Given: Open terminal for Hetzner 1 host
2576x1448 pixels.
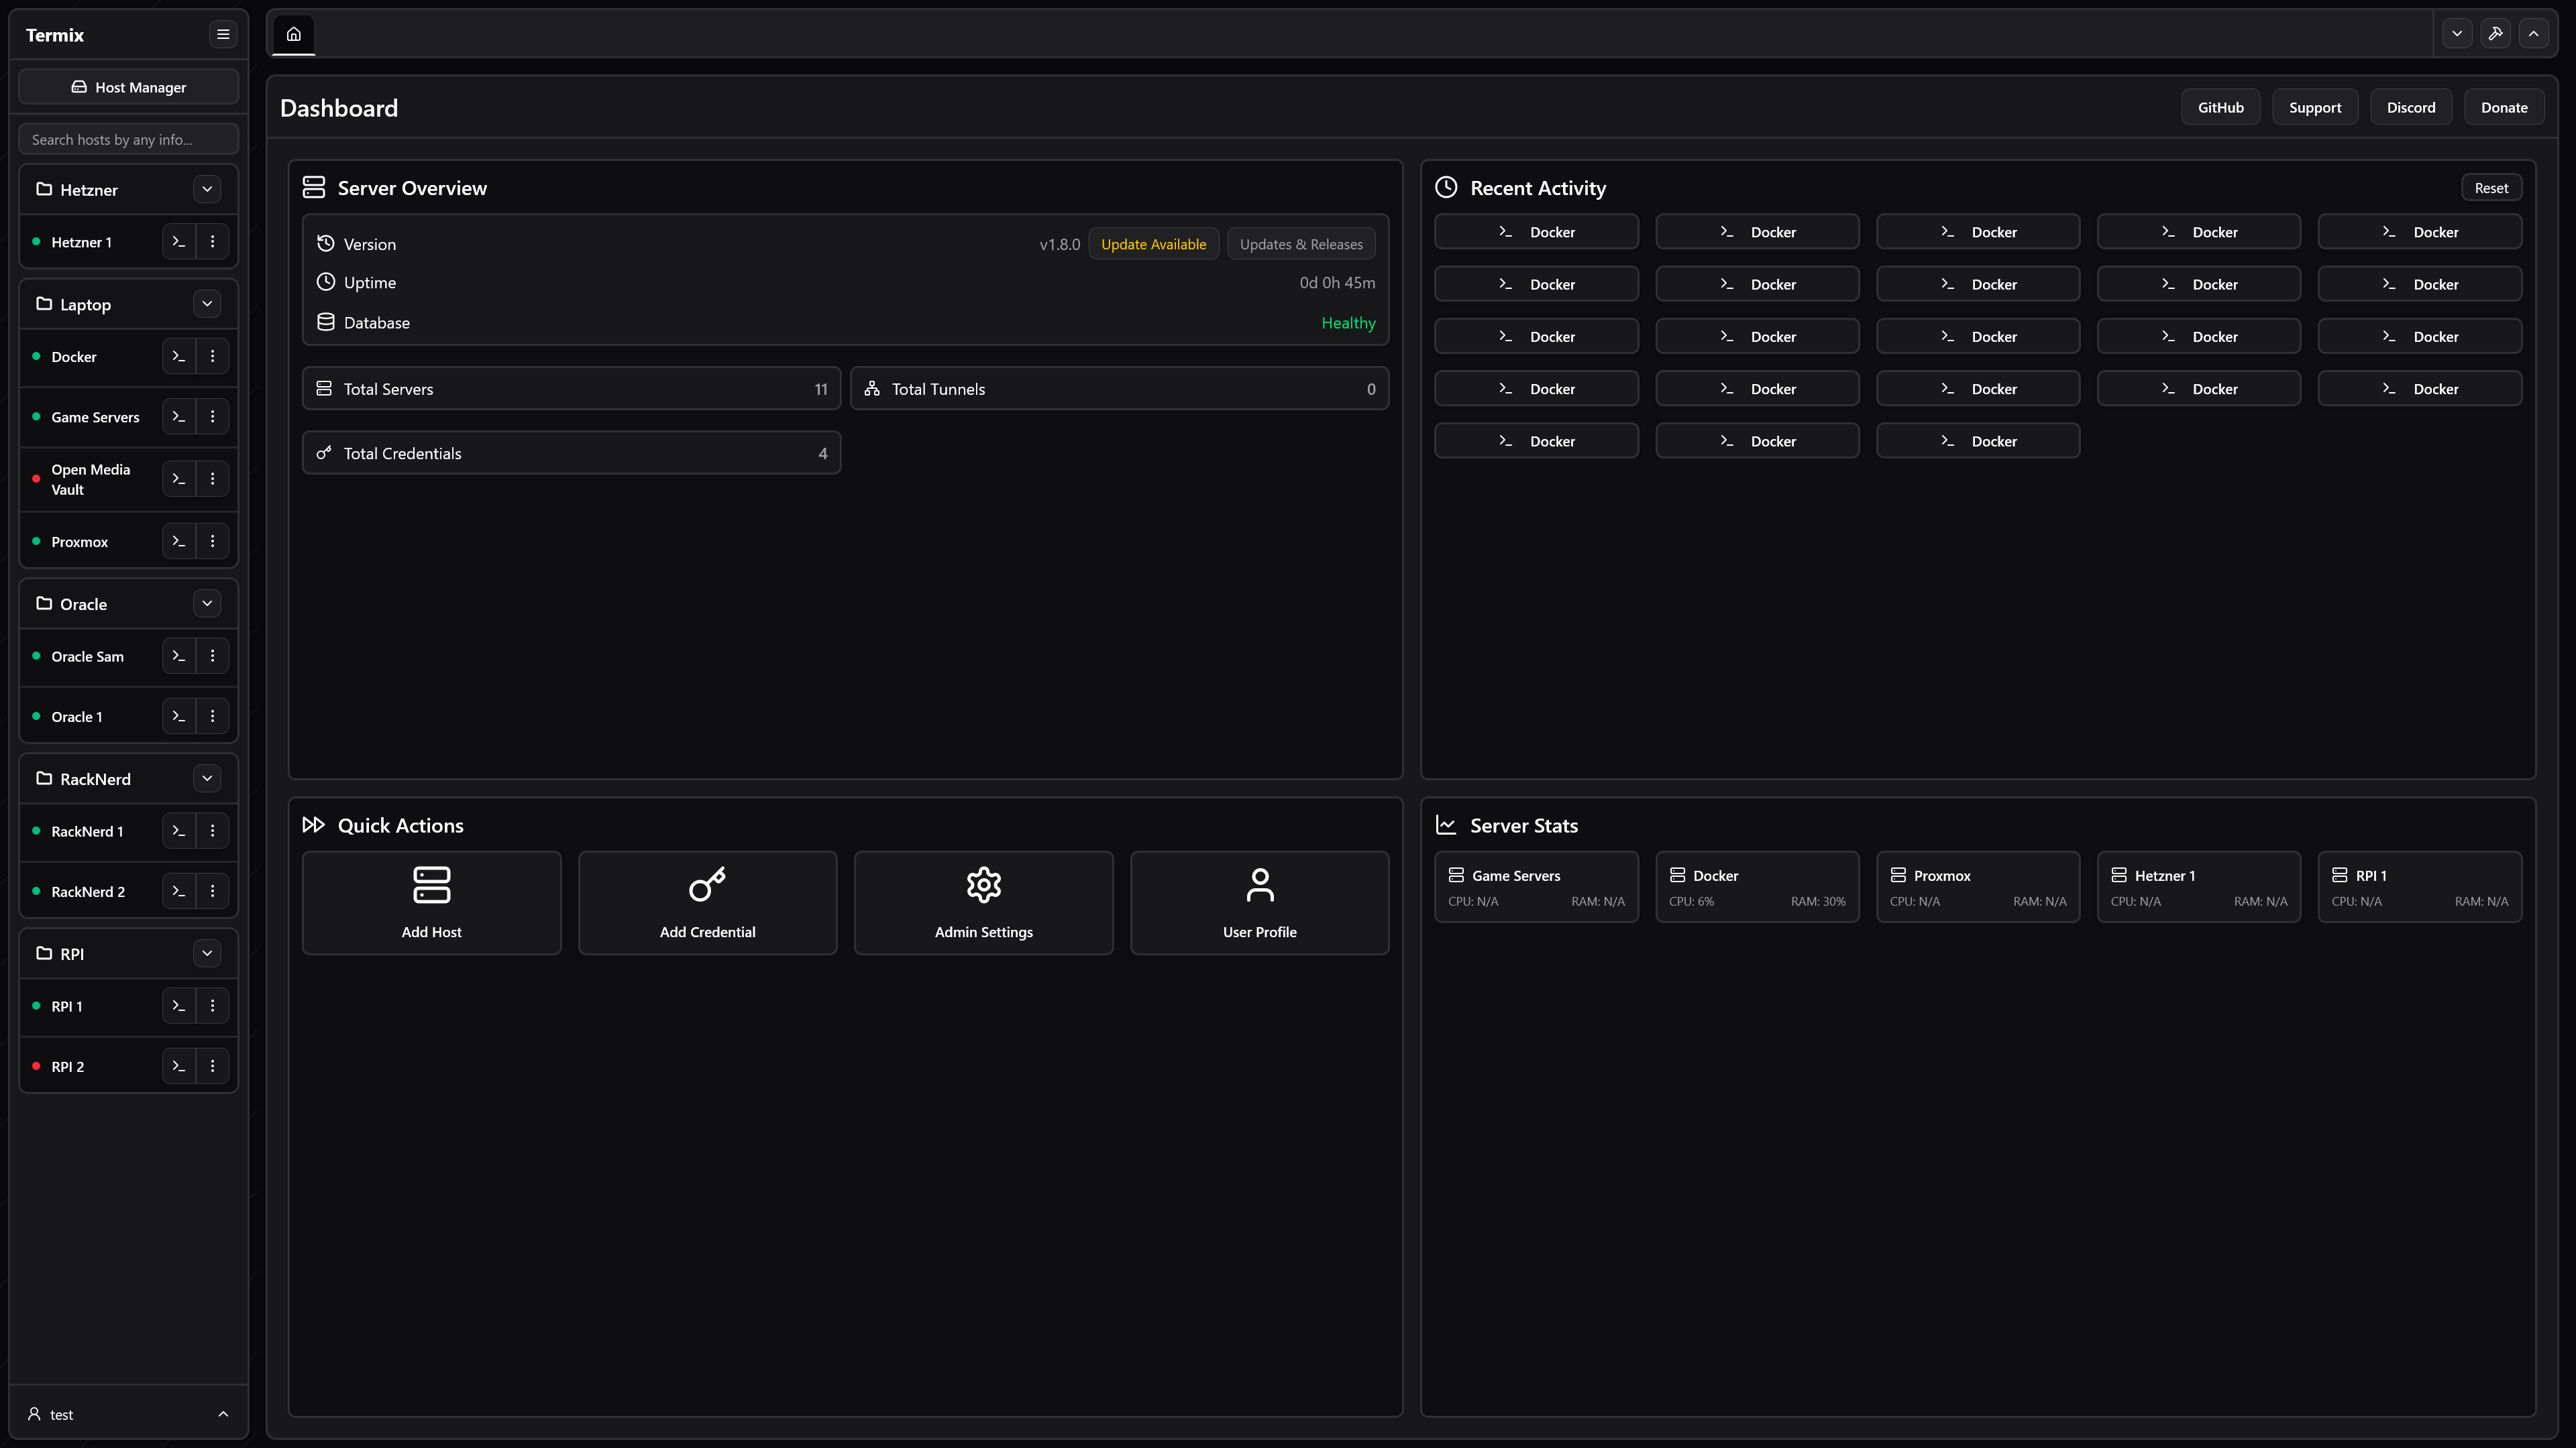Looking at the screenshot, I should click(x=179, y=242).
